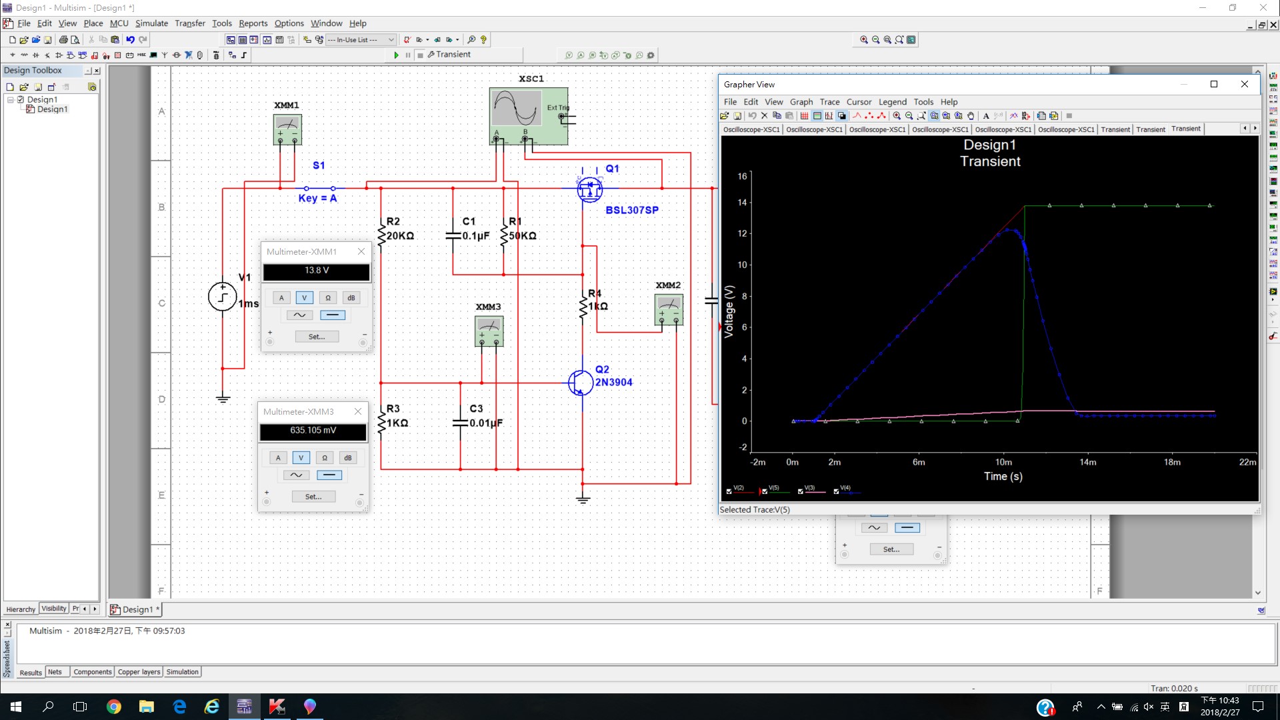Select Design1 child item in tree
Viewport: 1280px width, 720px height.
click(52, 109)
